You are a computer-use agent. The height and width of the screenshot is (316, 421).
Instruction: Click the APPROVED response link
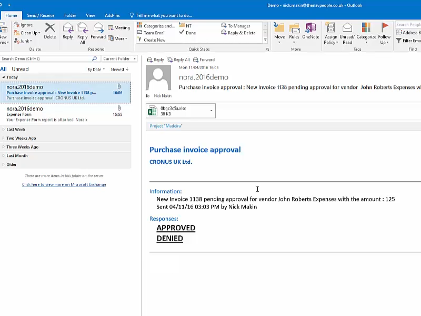(176, 228)
